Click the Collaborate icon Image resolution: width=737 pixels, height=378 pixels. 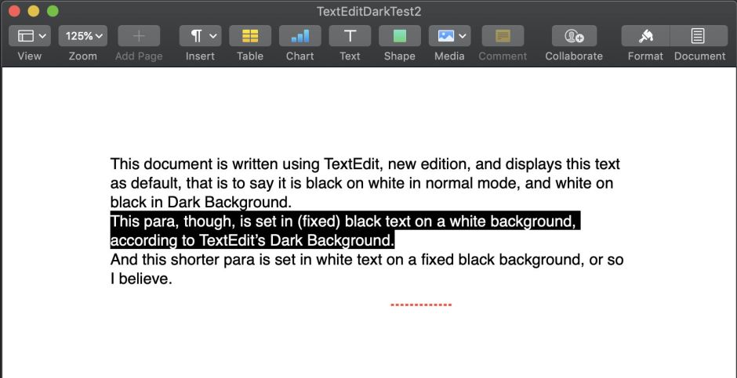tap(574, 36)
